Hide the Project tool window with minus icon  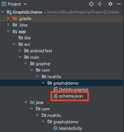pyautogui.click(x=119, y=4)
